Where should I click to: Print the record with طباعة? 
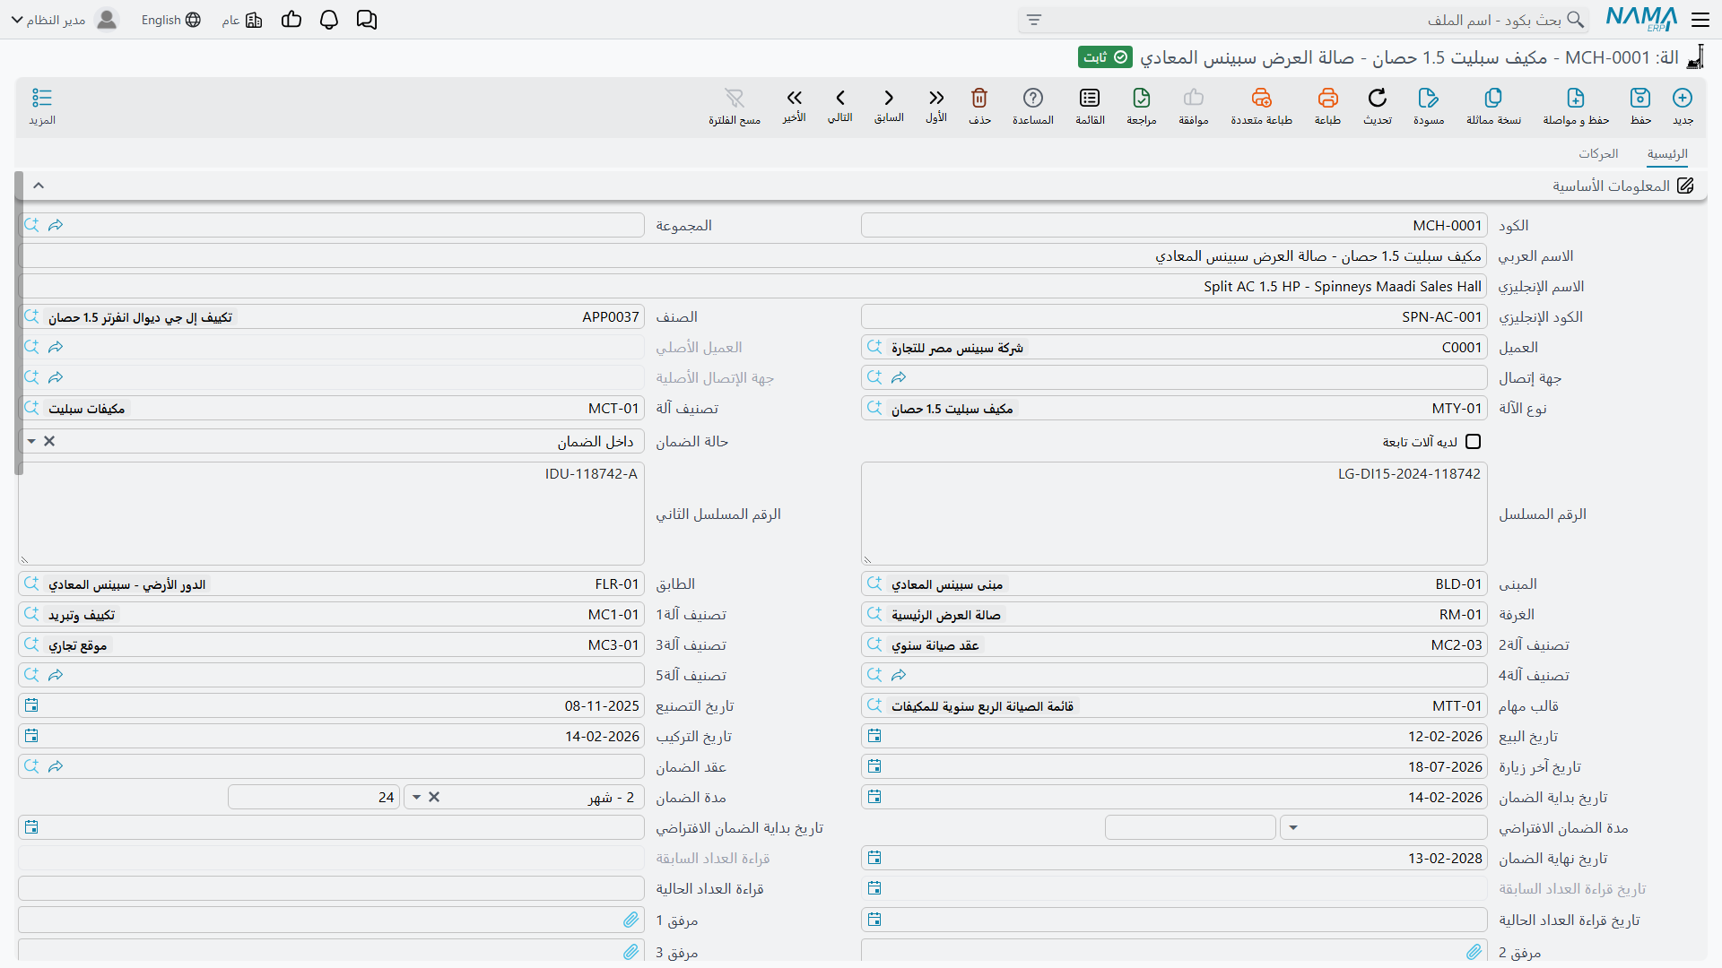(1327, 106)
